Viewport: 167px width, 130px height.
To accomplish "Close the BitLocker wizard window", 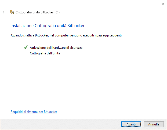I will (x=162, y=4).
